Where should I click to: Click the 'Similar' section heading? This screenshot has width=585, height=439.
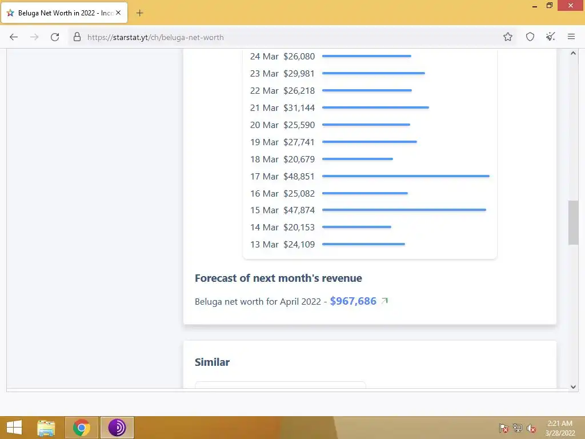tap(213, 362)
